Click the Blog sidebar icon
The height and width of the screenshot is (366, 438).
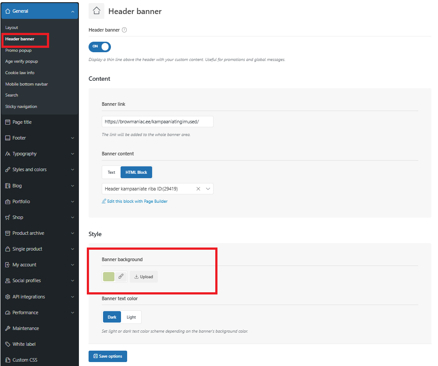8,186
